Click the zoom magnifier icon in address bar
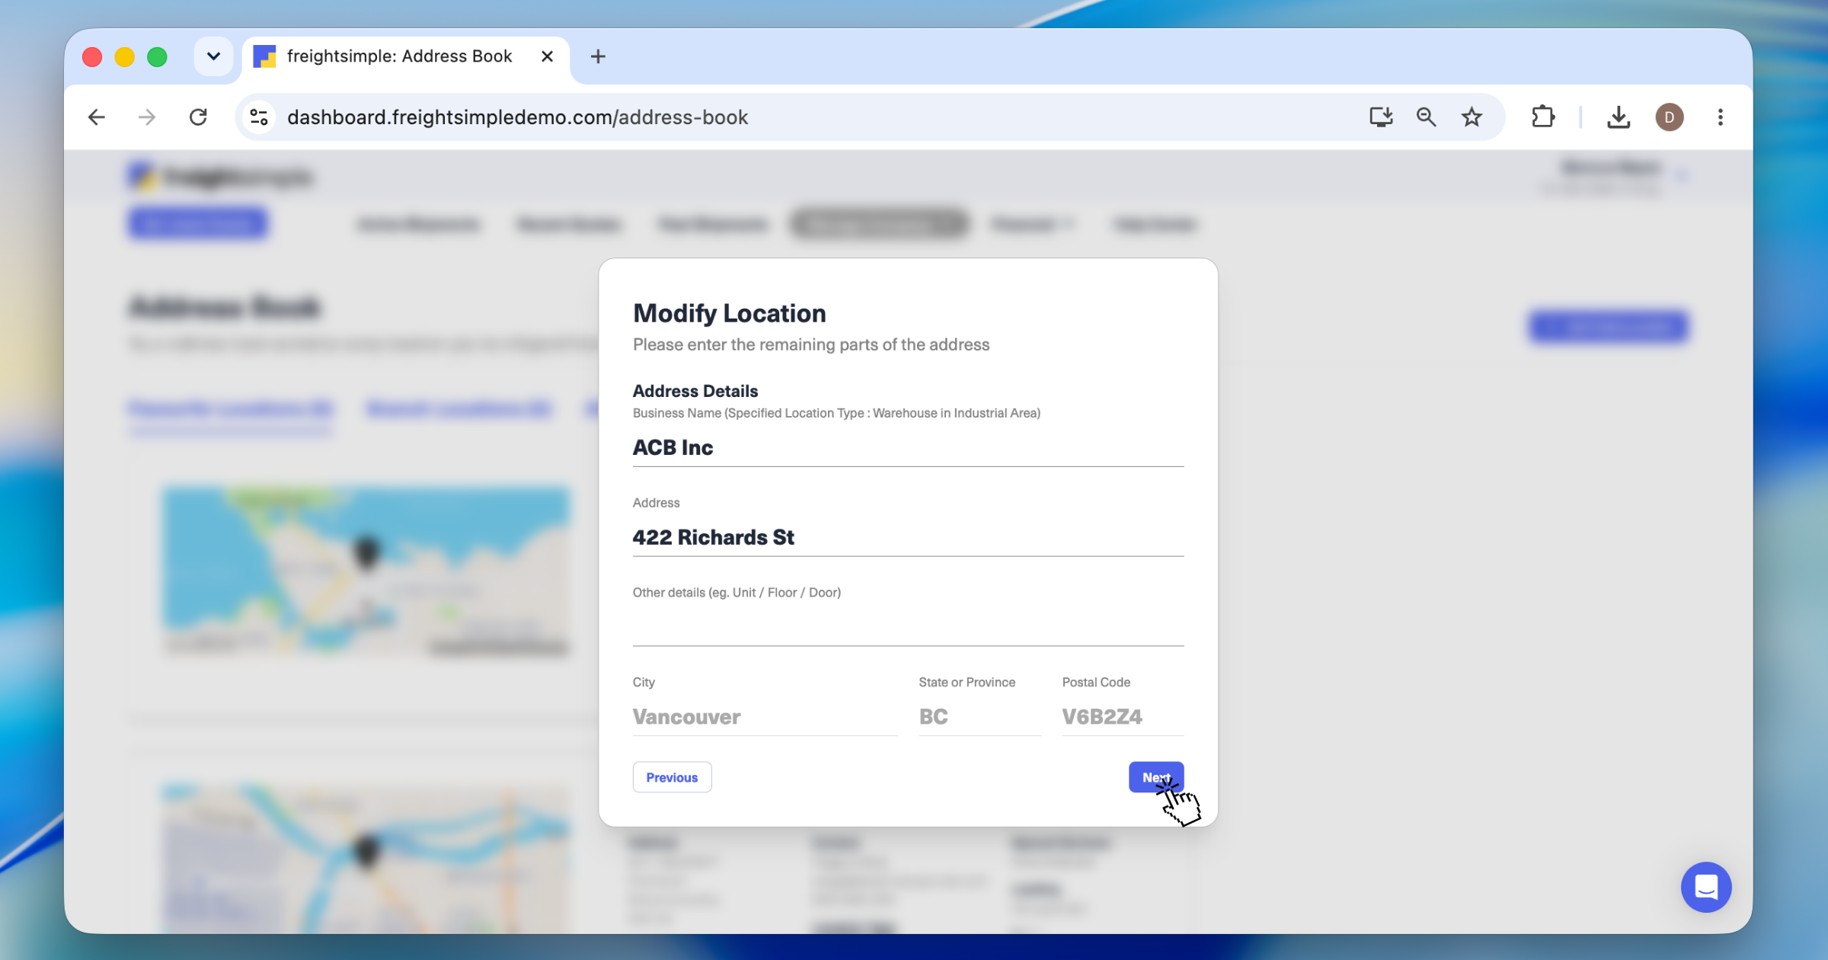The image size is (1828, 960). click(1426, 117)
